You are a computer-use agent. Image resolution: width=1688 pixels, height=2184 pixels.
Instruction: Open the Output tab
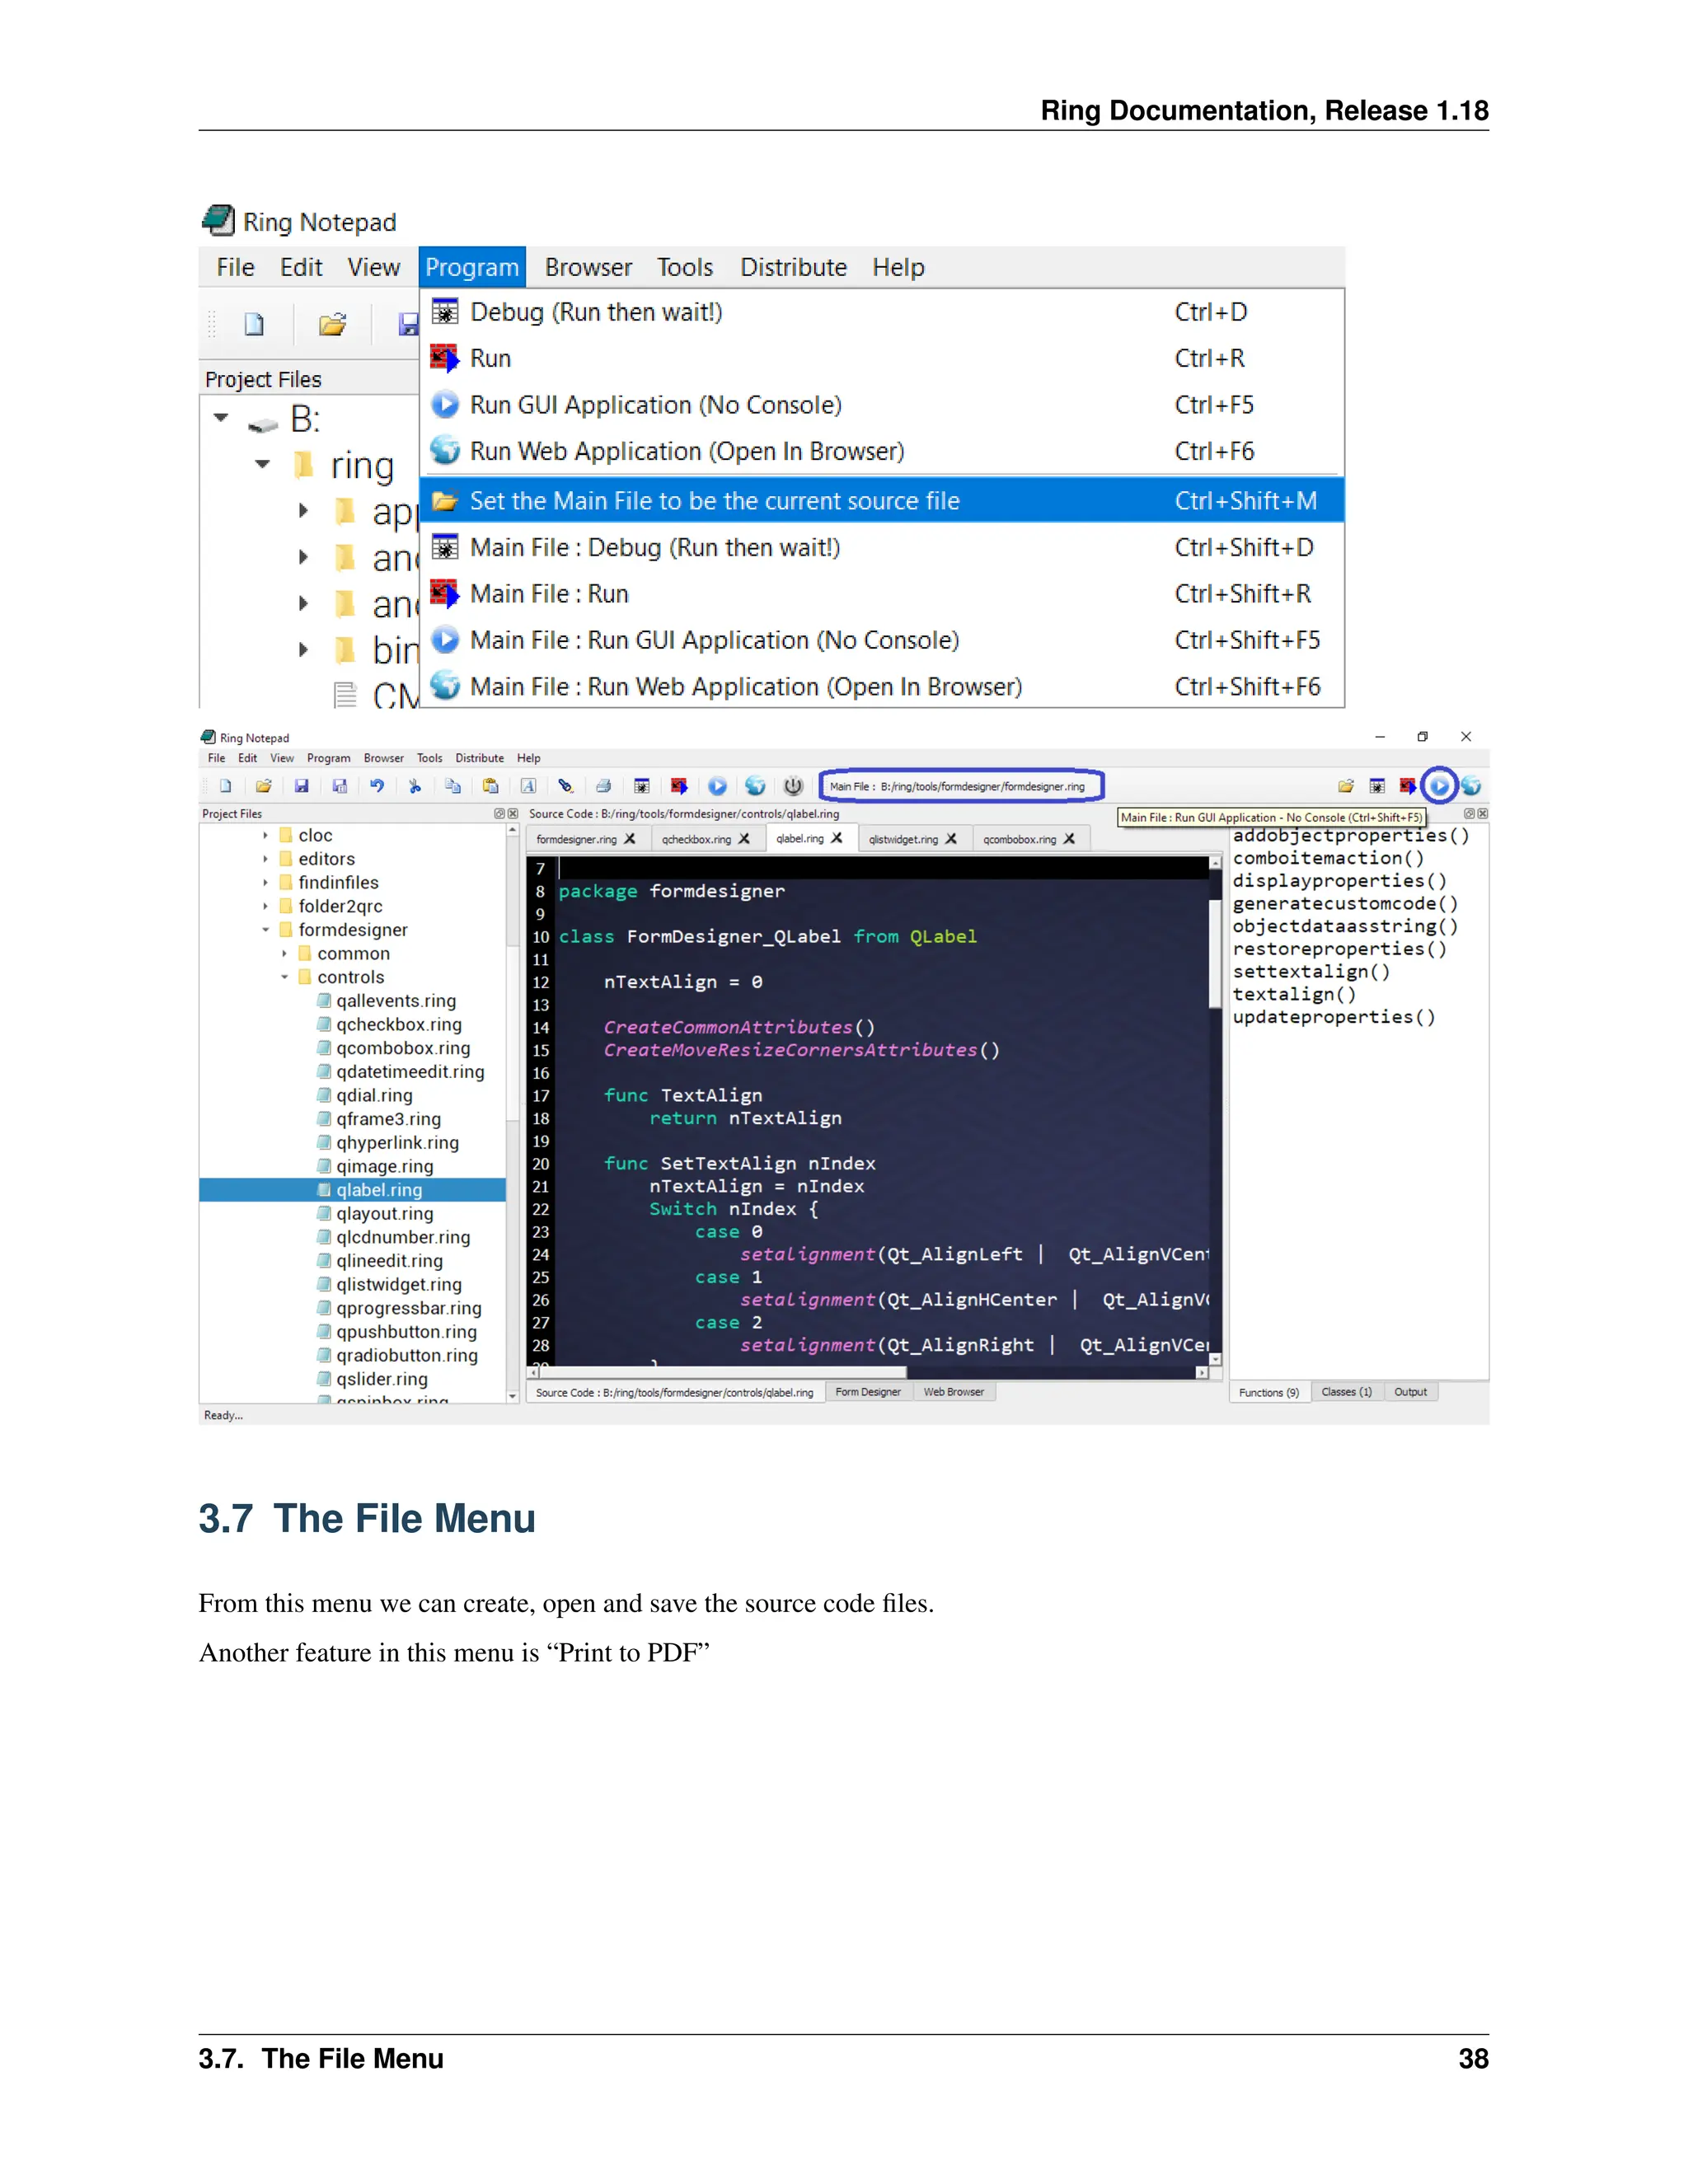click(1411, 1392)
